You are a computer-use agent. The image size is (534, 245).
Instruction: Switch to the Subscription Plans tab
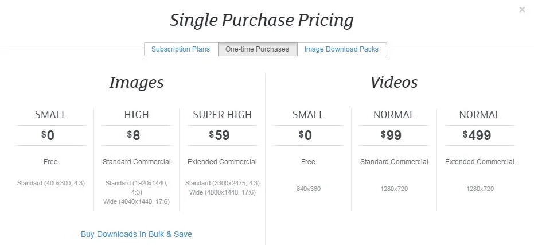click(x=181, y=49)
